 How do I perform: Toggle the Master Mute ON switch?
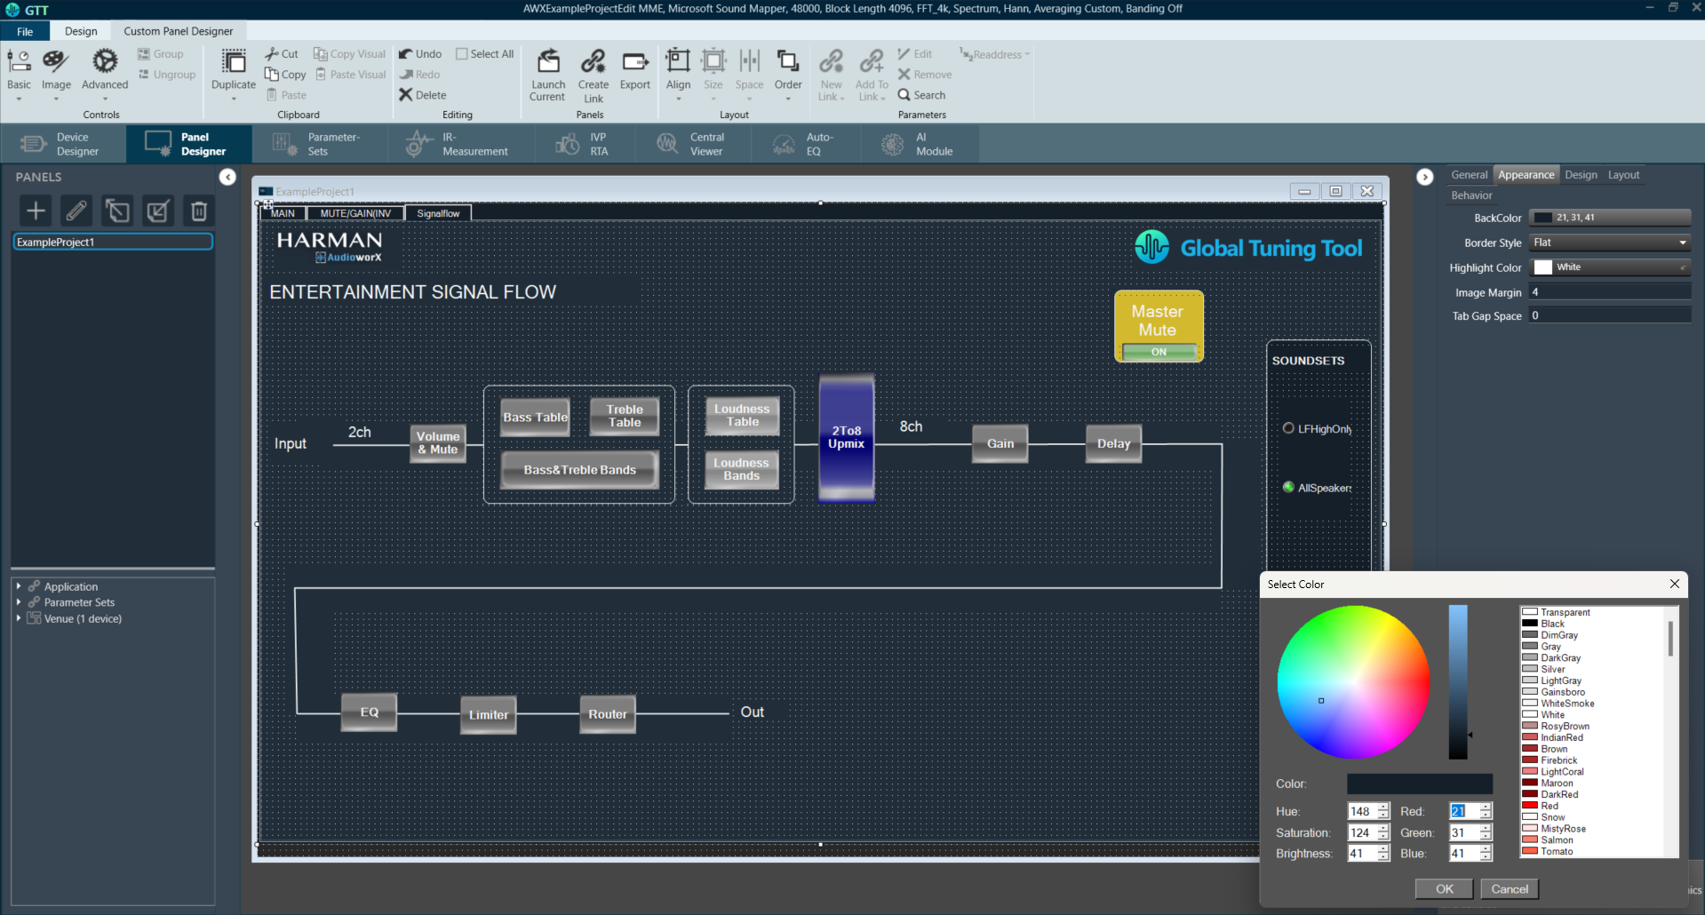(x=1159, y=352)
